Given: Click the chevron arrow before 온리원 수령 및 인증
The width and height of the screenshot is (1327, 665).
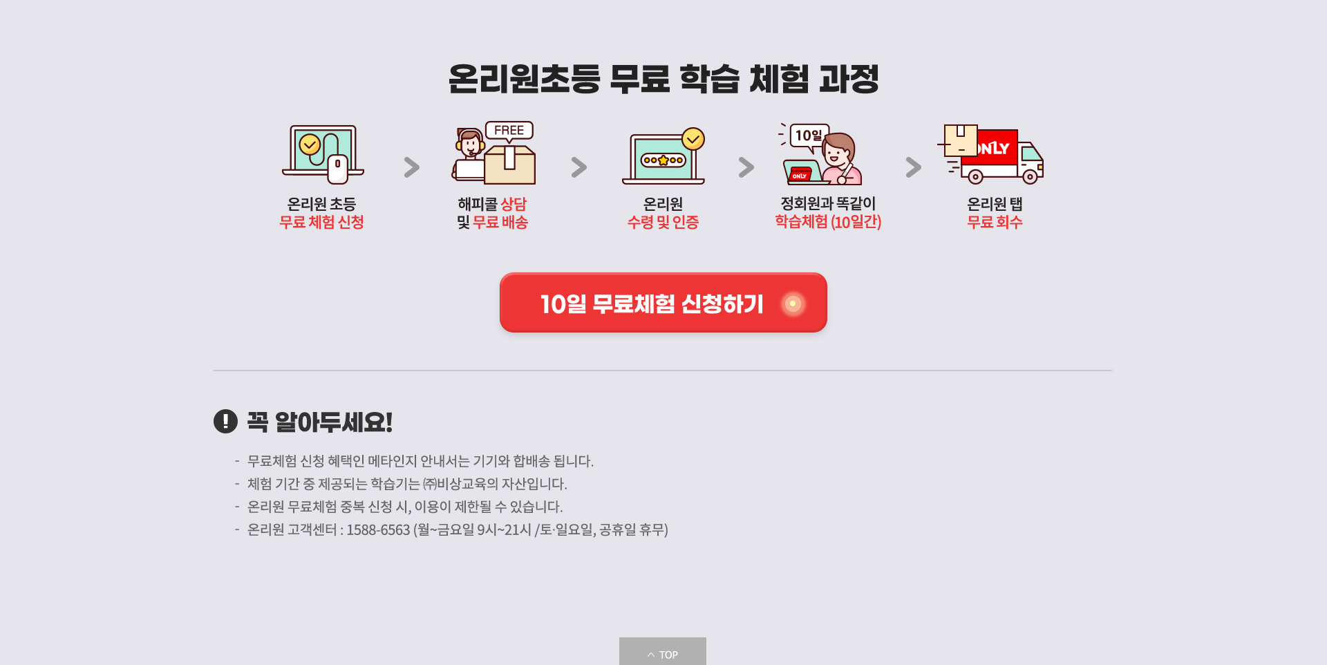Looking at the screenshot, I should pyautogui.click(x=579, y=167).
